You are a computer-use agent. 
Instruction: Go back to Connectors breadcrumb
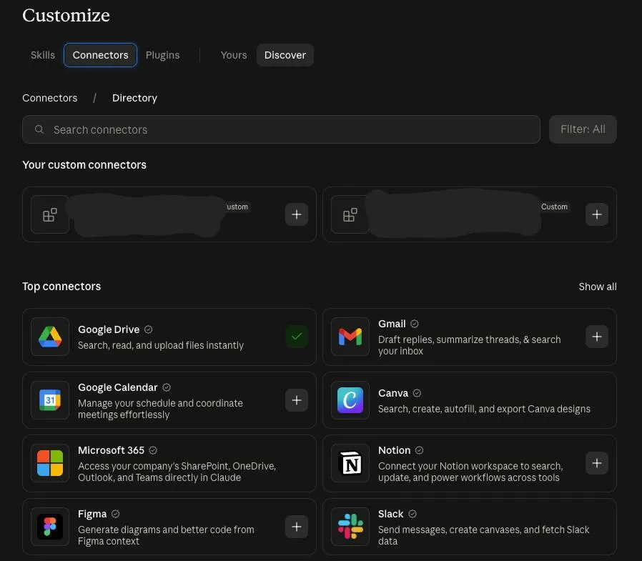[x=49, y=98]
